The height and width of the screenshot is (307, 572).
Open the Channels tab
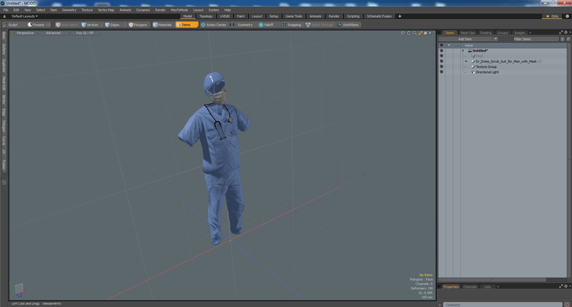[470, 287]
